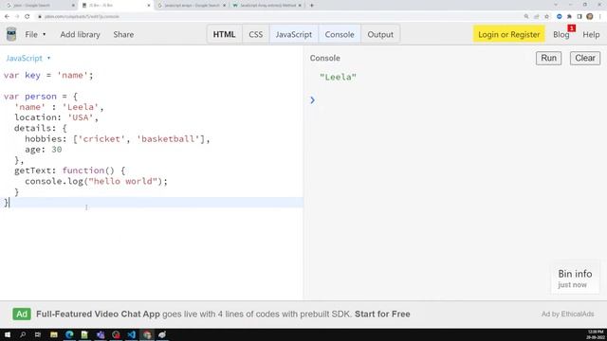Click the Ad by EthicalAds link

pyautogui.click(x=567, y=314)
